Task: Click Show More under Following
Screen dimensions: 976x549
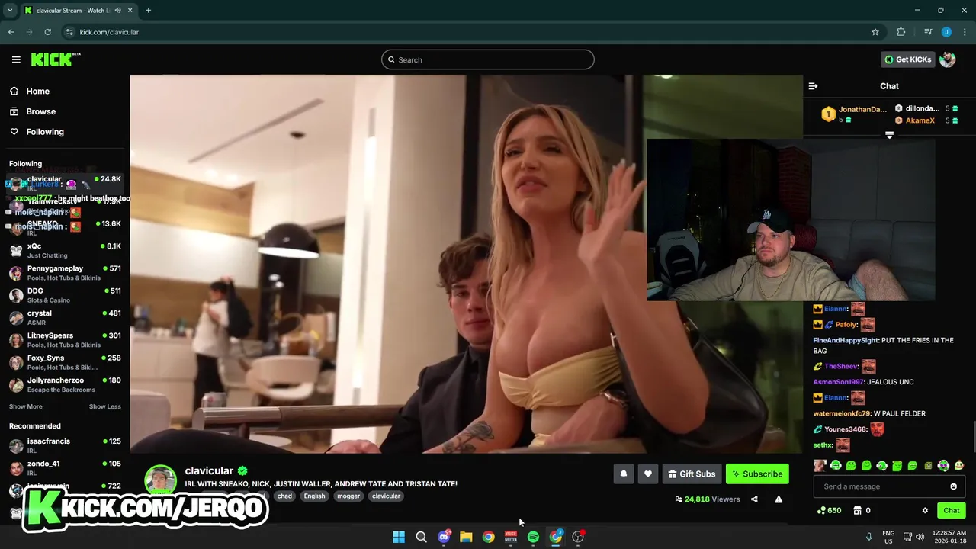Action: 25,406
